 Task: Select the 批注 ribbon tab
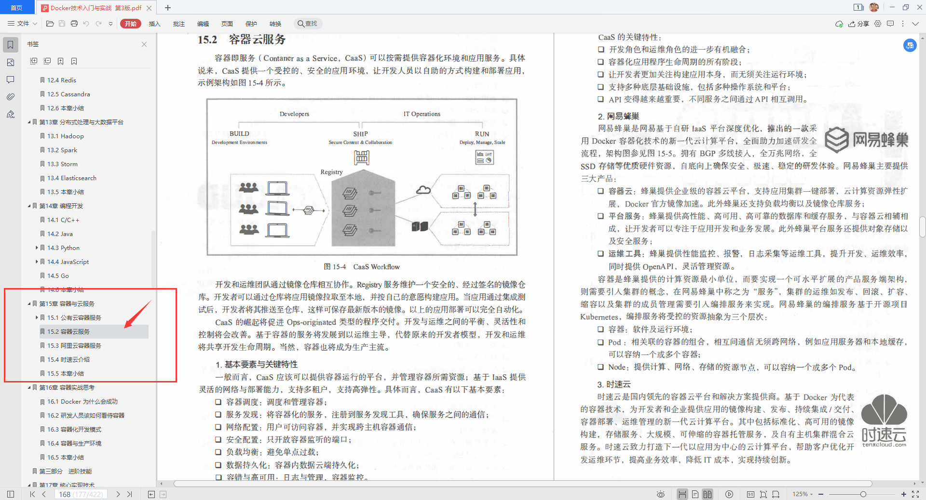(178, 24)
